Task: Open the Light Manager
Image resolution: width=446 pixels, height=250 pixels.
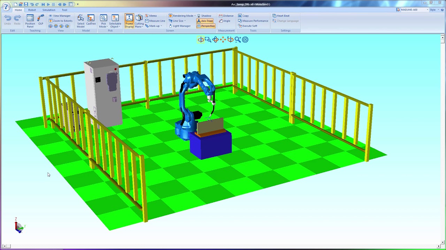Action: [180, 26]
